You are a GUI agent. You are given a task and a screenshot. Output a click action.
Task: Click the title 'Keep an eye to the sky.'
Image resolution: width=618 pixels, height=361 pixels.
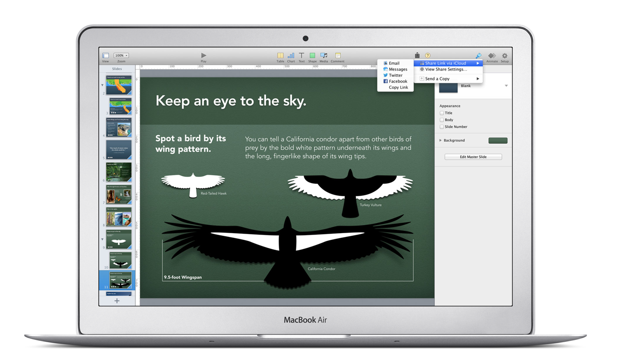click(231, 101)
